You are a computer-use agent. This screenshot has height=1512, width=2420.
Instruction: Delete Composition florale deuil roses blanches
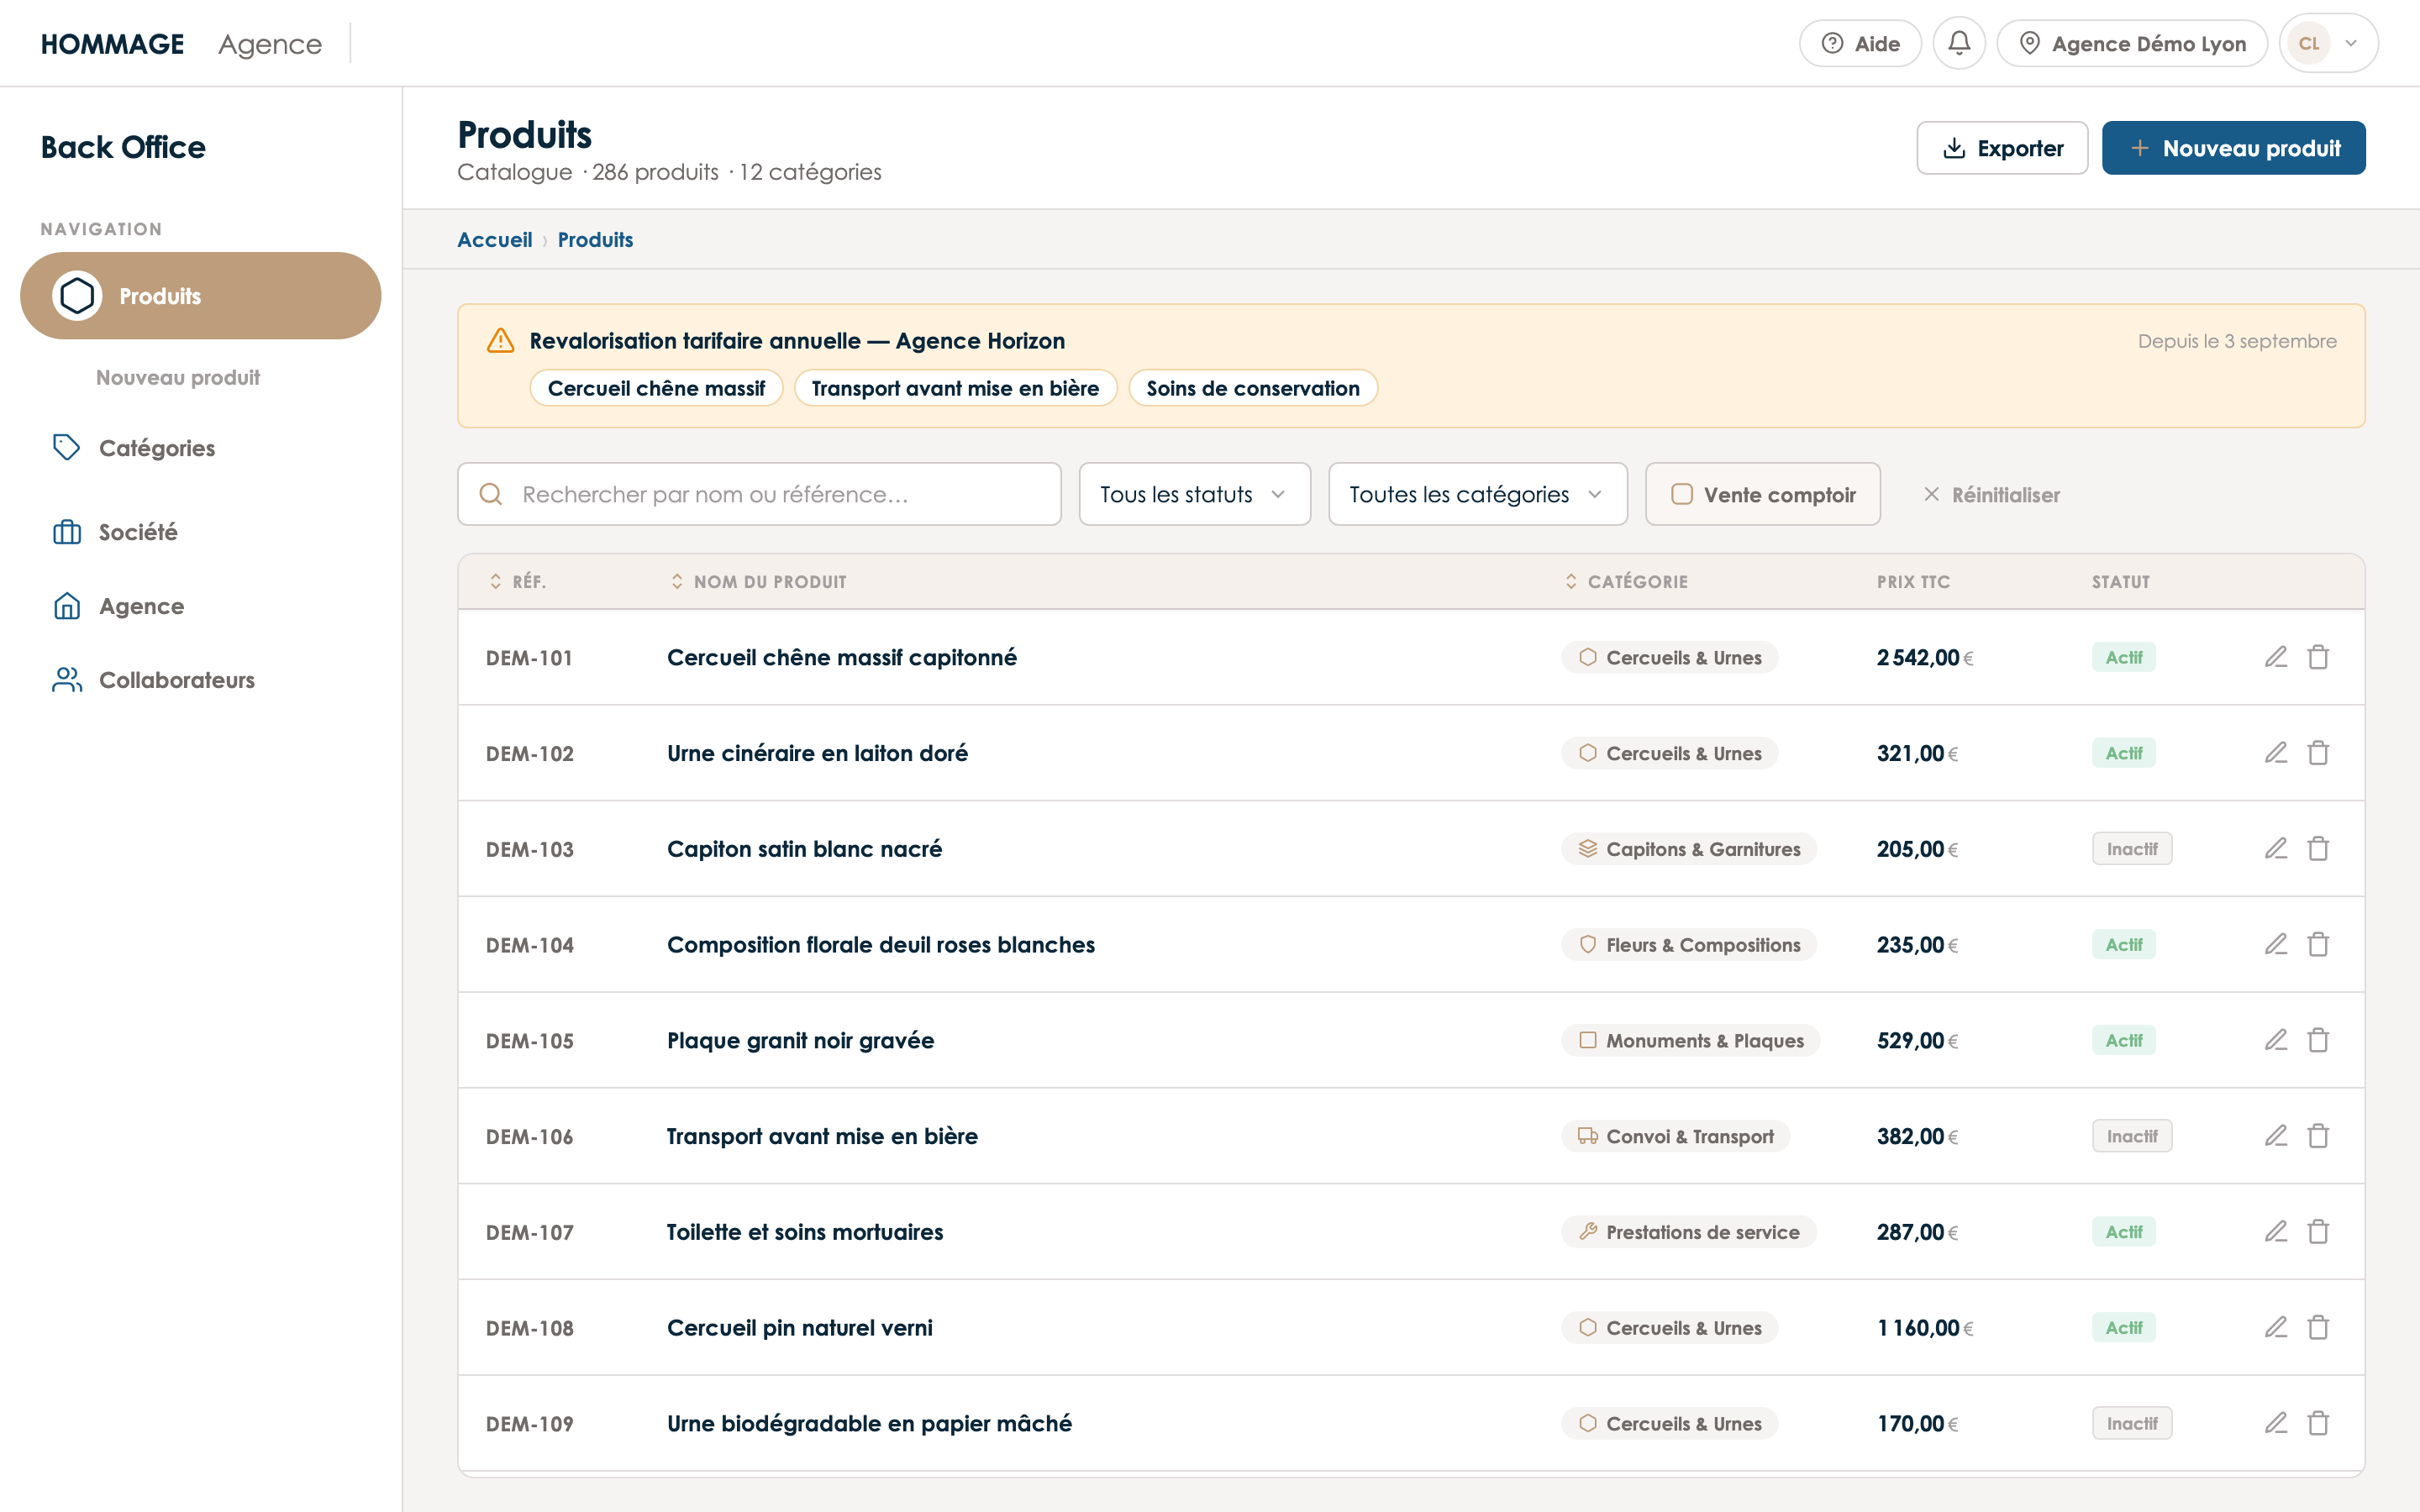click(x=2318, y=945)
